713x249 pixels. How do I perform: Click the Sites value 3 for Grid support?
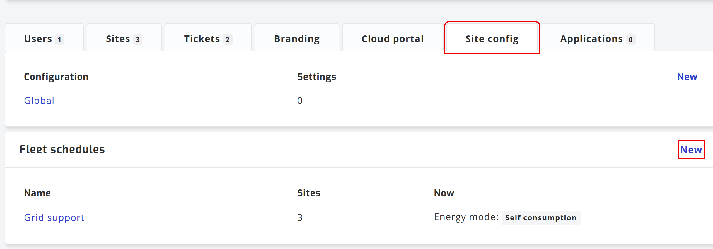pos(300,217)
